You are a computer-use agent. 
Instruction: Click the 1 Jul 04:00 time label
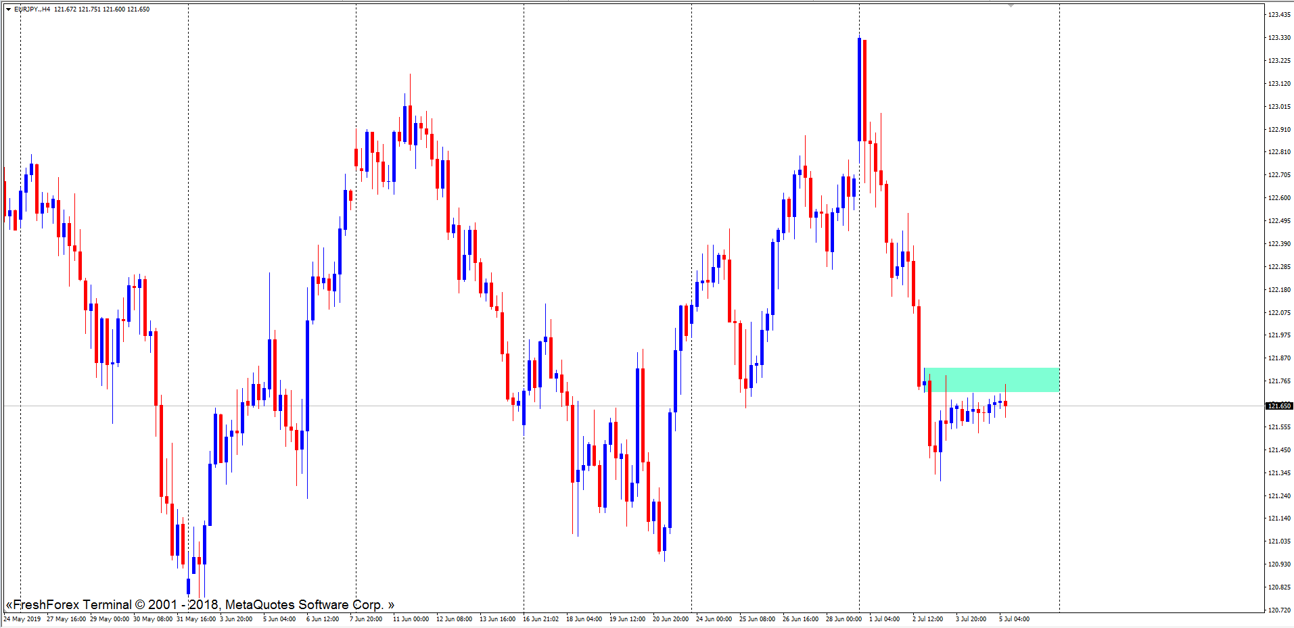884,619
